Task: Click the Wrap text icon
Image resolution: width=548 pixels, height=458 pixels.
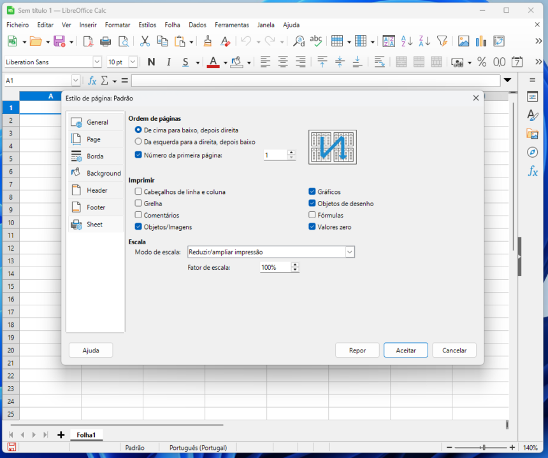Action: 379,62
